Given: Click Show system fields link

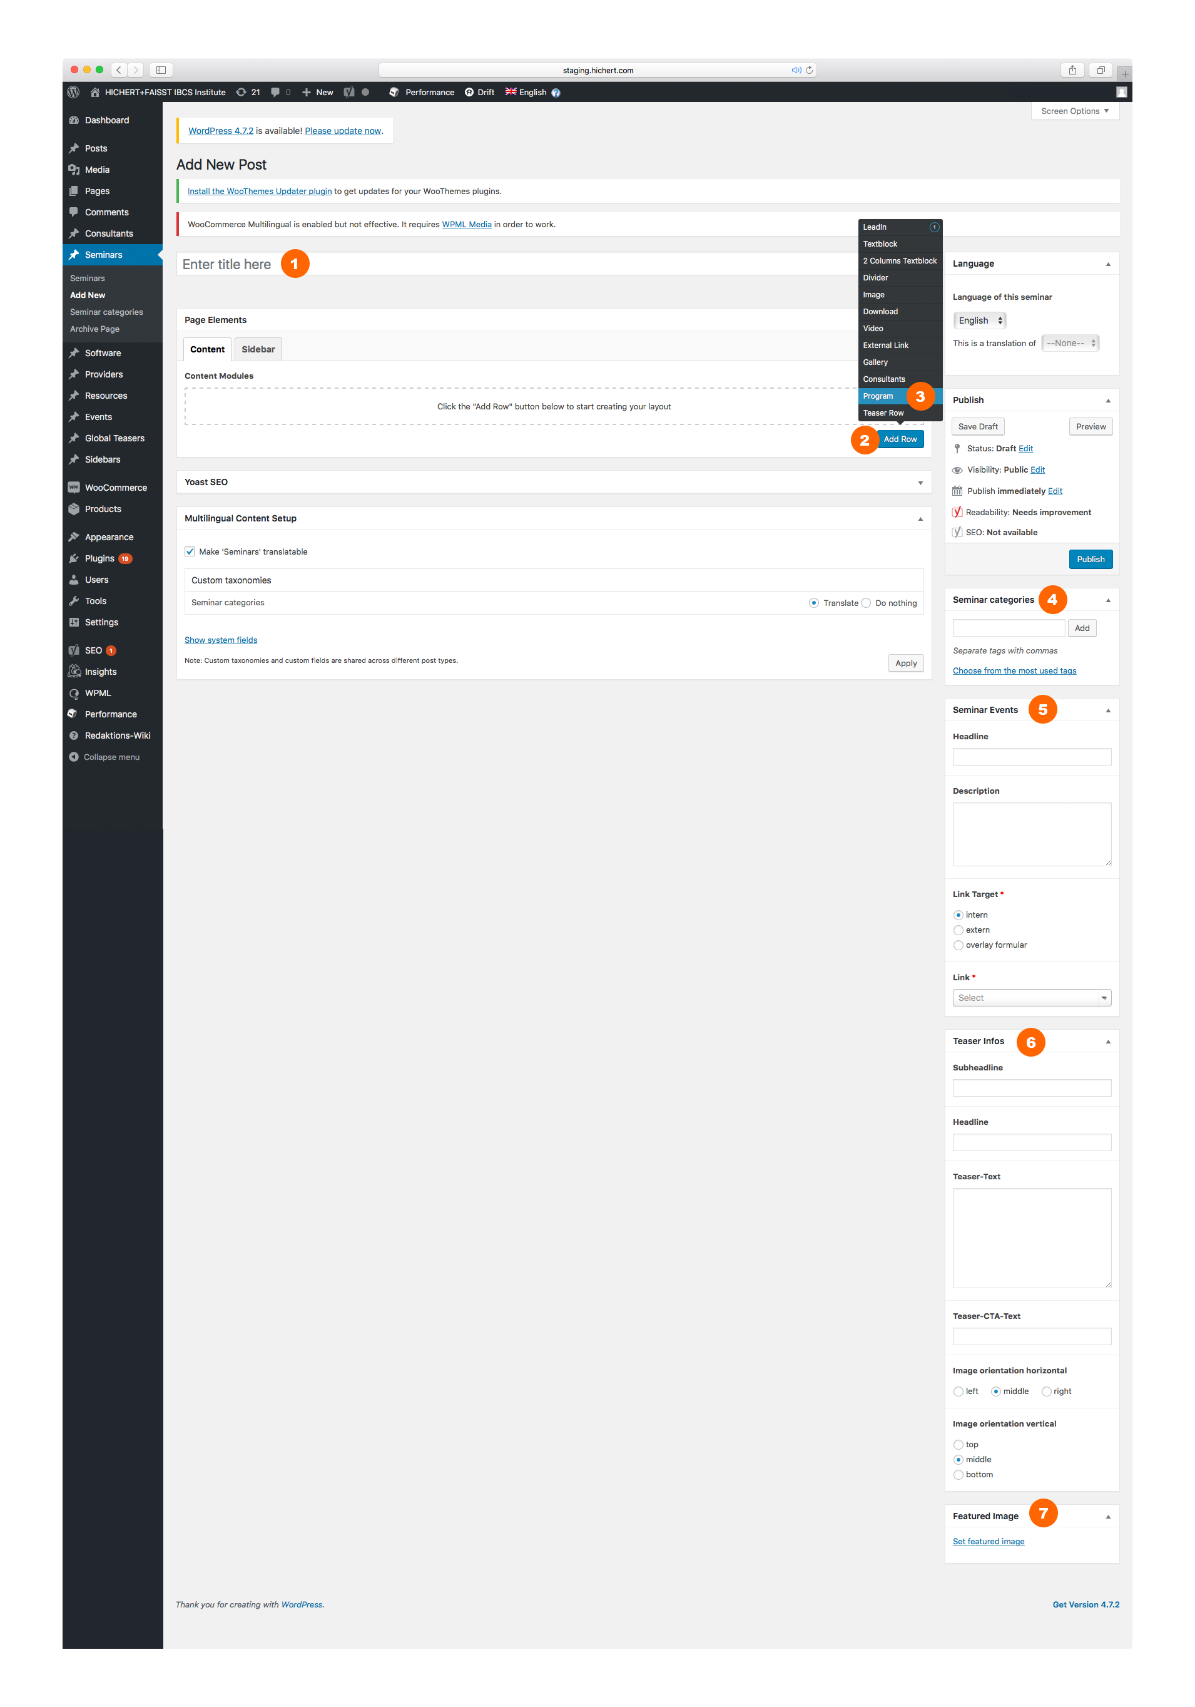Looking at the screenshot, I should point(221,640).
